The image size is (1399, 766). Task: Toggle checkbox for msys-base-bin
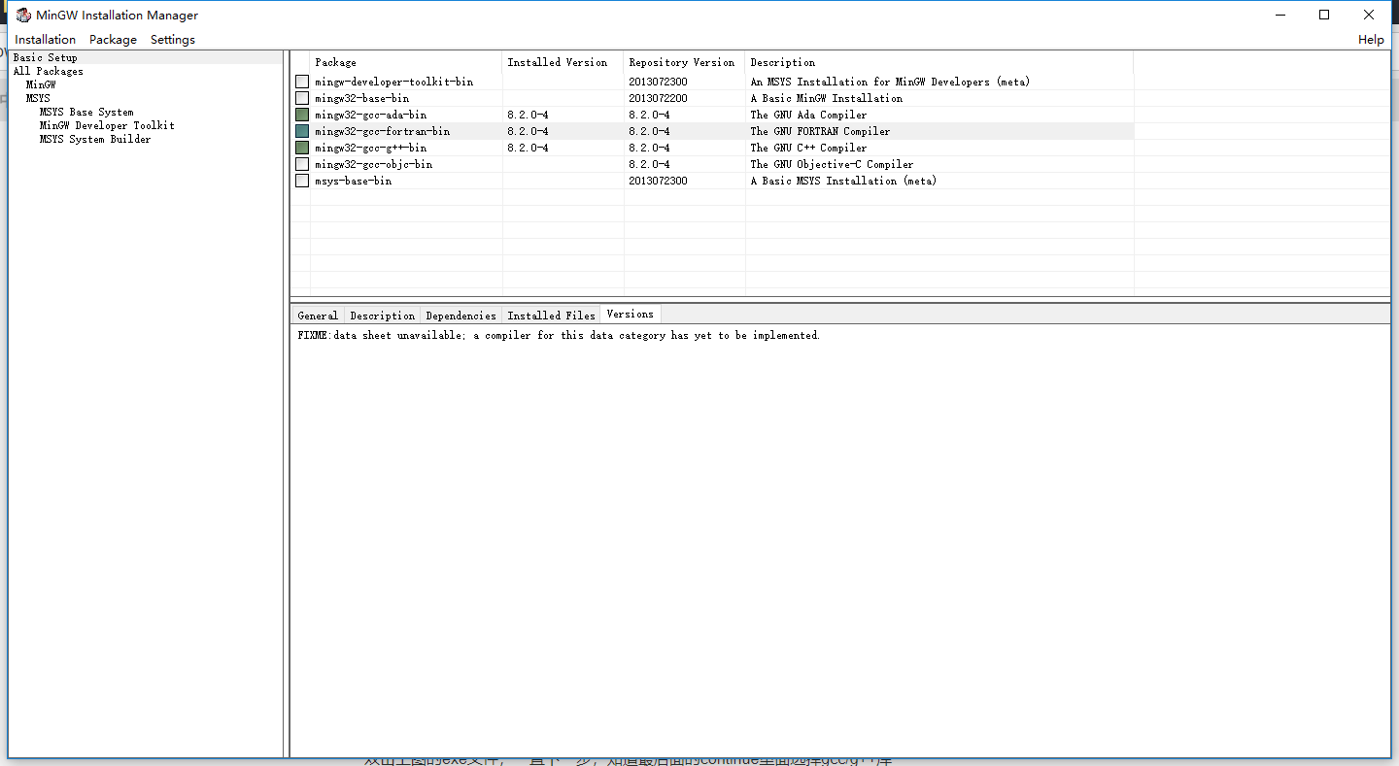point(302,181)
